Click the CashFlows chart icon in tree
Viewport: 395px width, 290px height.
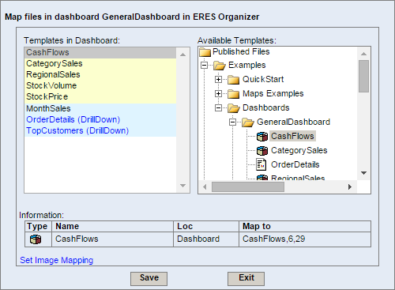pos(262,137)
